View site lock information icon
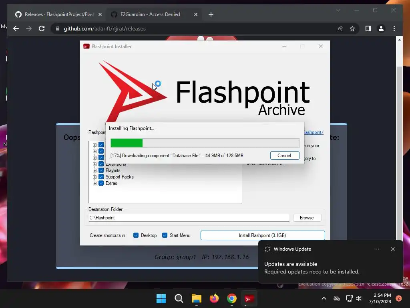The image size is (410, 308). pyautogui.click(x=58, y=28)
